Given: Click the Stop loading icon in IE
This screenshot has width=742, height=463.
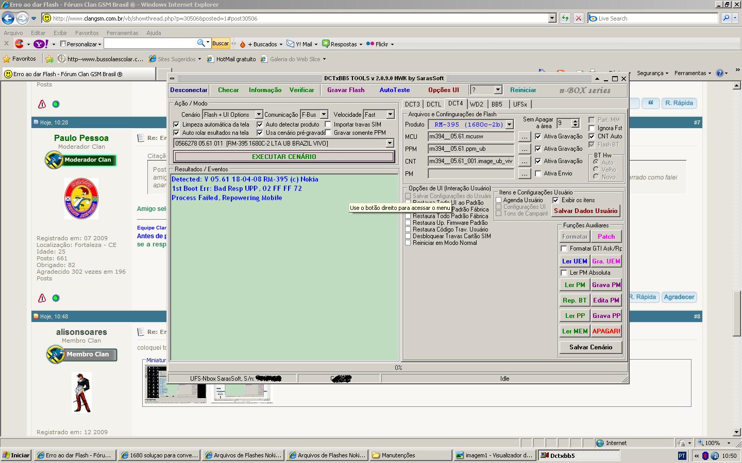Looking at the screenshot, I should click(579, 18).
